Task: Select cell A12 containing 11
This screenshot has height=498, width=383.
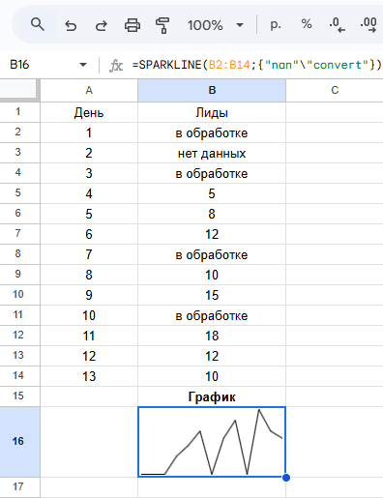Action: click(89, 336)
